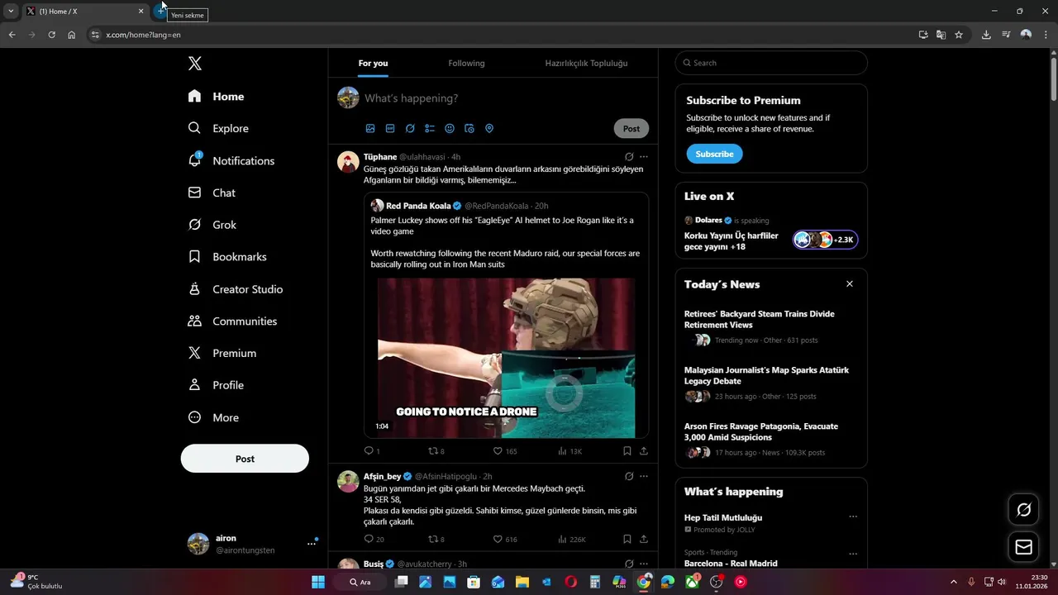The height and width of the screenshot is (595, 1058).
Task: Show hidden system tray icons
Action: pos(953,582)
